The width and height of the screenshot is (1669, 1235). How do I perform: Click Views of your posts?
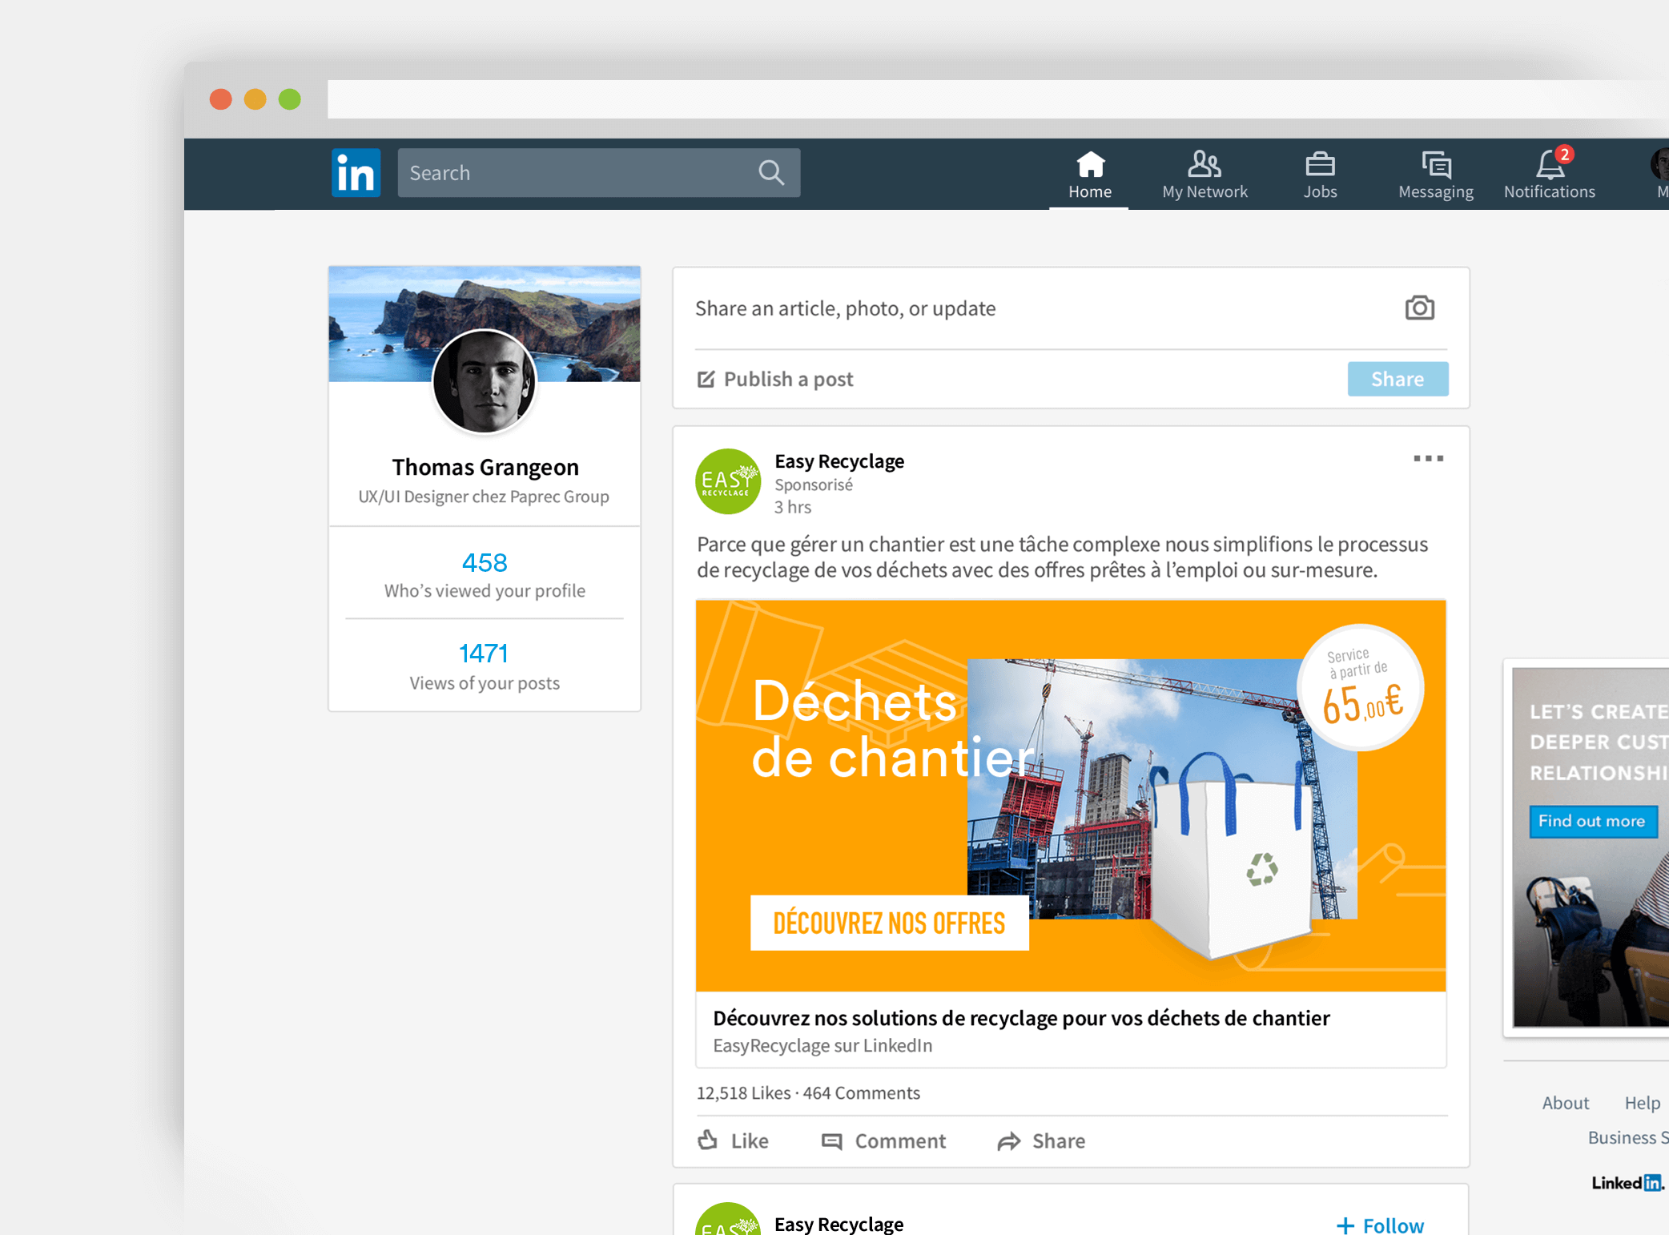pos(485,683)
